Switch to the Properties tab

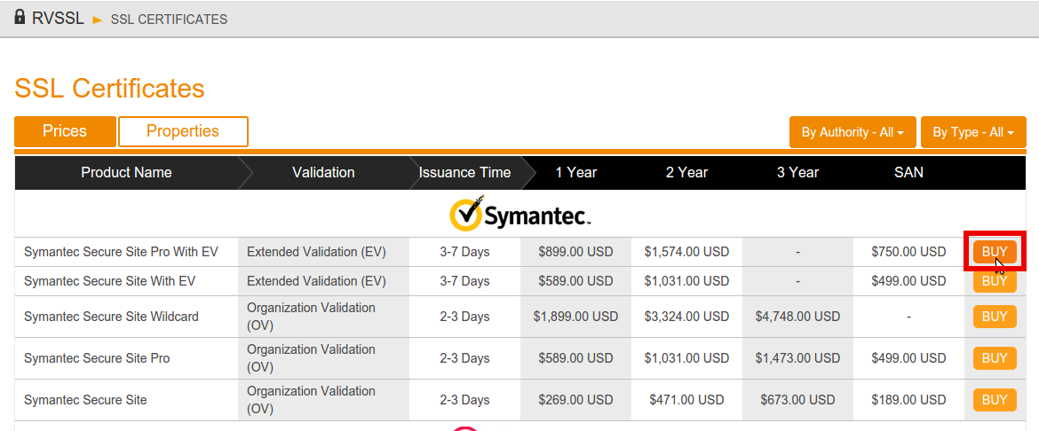click(x=183, y=131)
